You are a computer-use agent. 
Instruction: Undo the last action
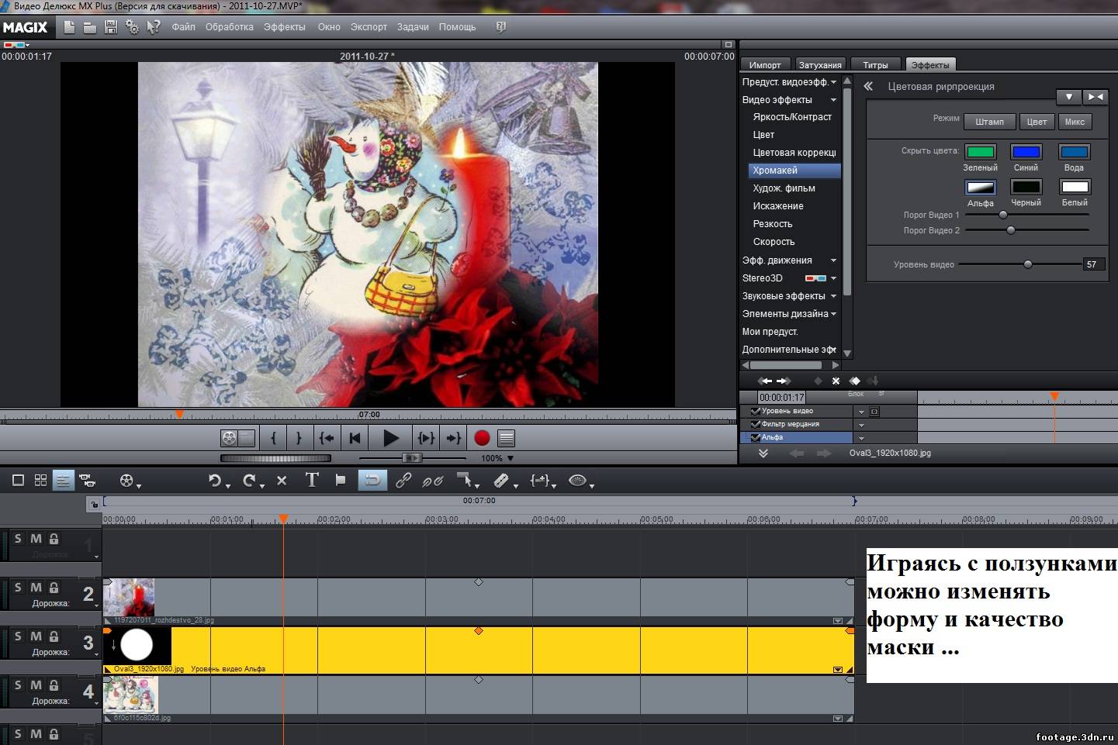coord(215,481)
